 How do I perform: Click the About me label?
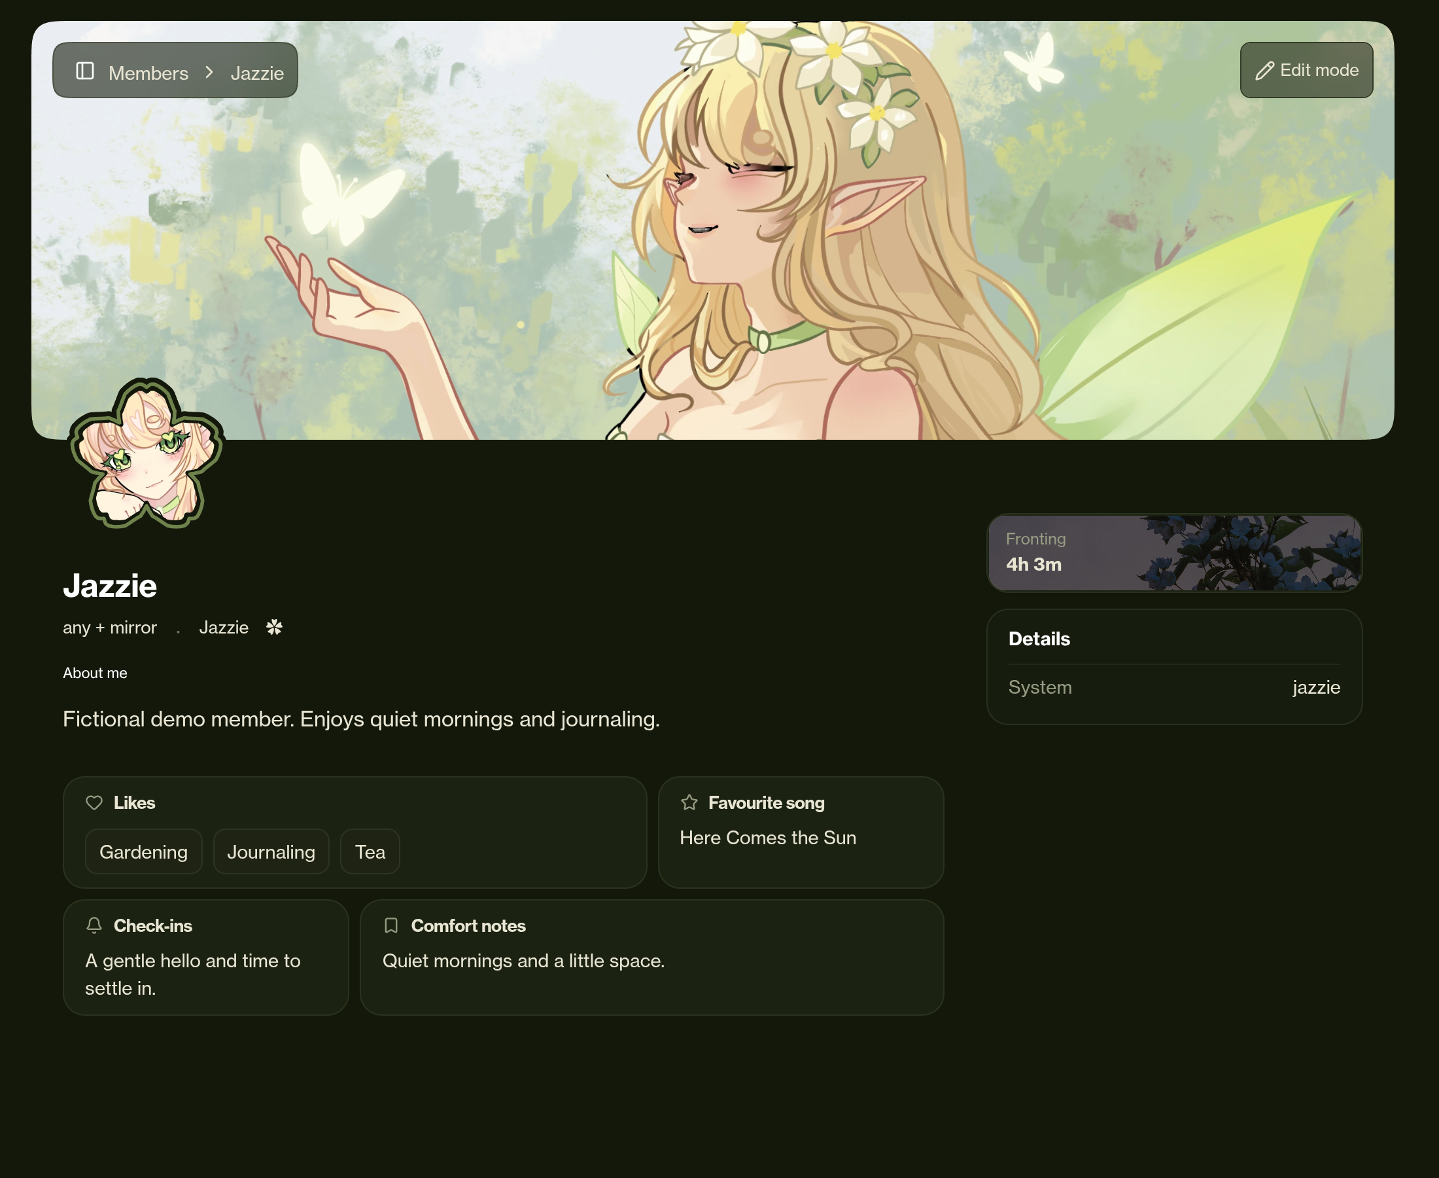point(95,673)
